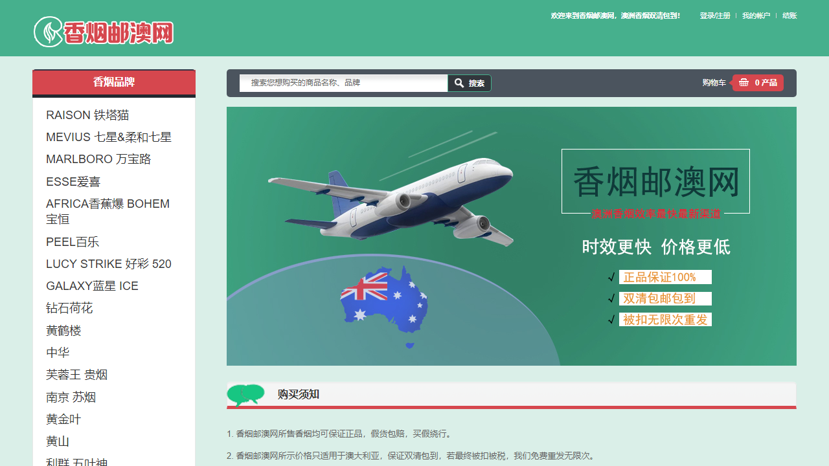
Task: Select RAISON 铁塔猫 brand
Action: coord(87,115)
